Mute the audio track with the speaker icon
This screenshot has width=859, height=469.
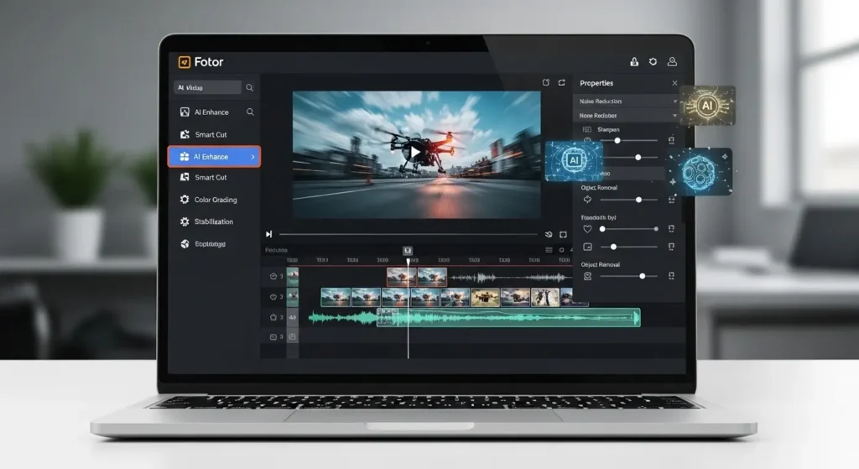tap(293, 317)
